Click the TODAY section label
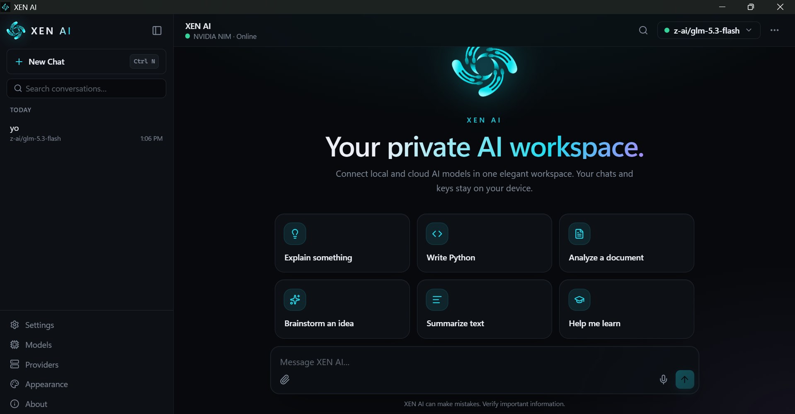Viewport: 795px width, 414px height. coord(21,110)
